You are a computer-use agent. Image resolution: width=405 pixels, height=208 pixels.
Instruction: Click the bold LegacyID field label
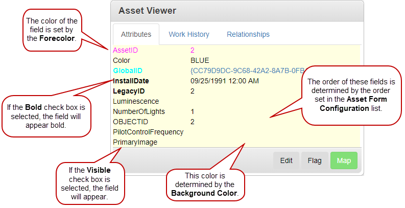click(129, 91)
